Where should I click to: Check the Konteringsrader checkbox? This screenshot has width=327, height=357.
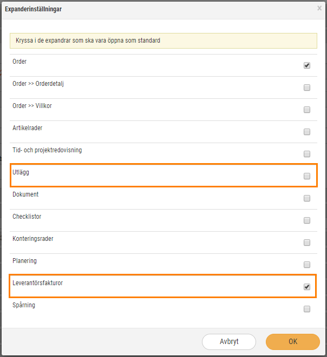pyautogui.click(x=306, y=243)
